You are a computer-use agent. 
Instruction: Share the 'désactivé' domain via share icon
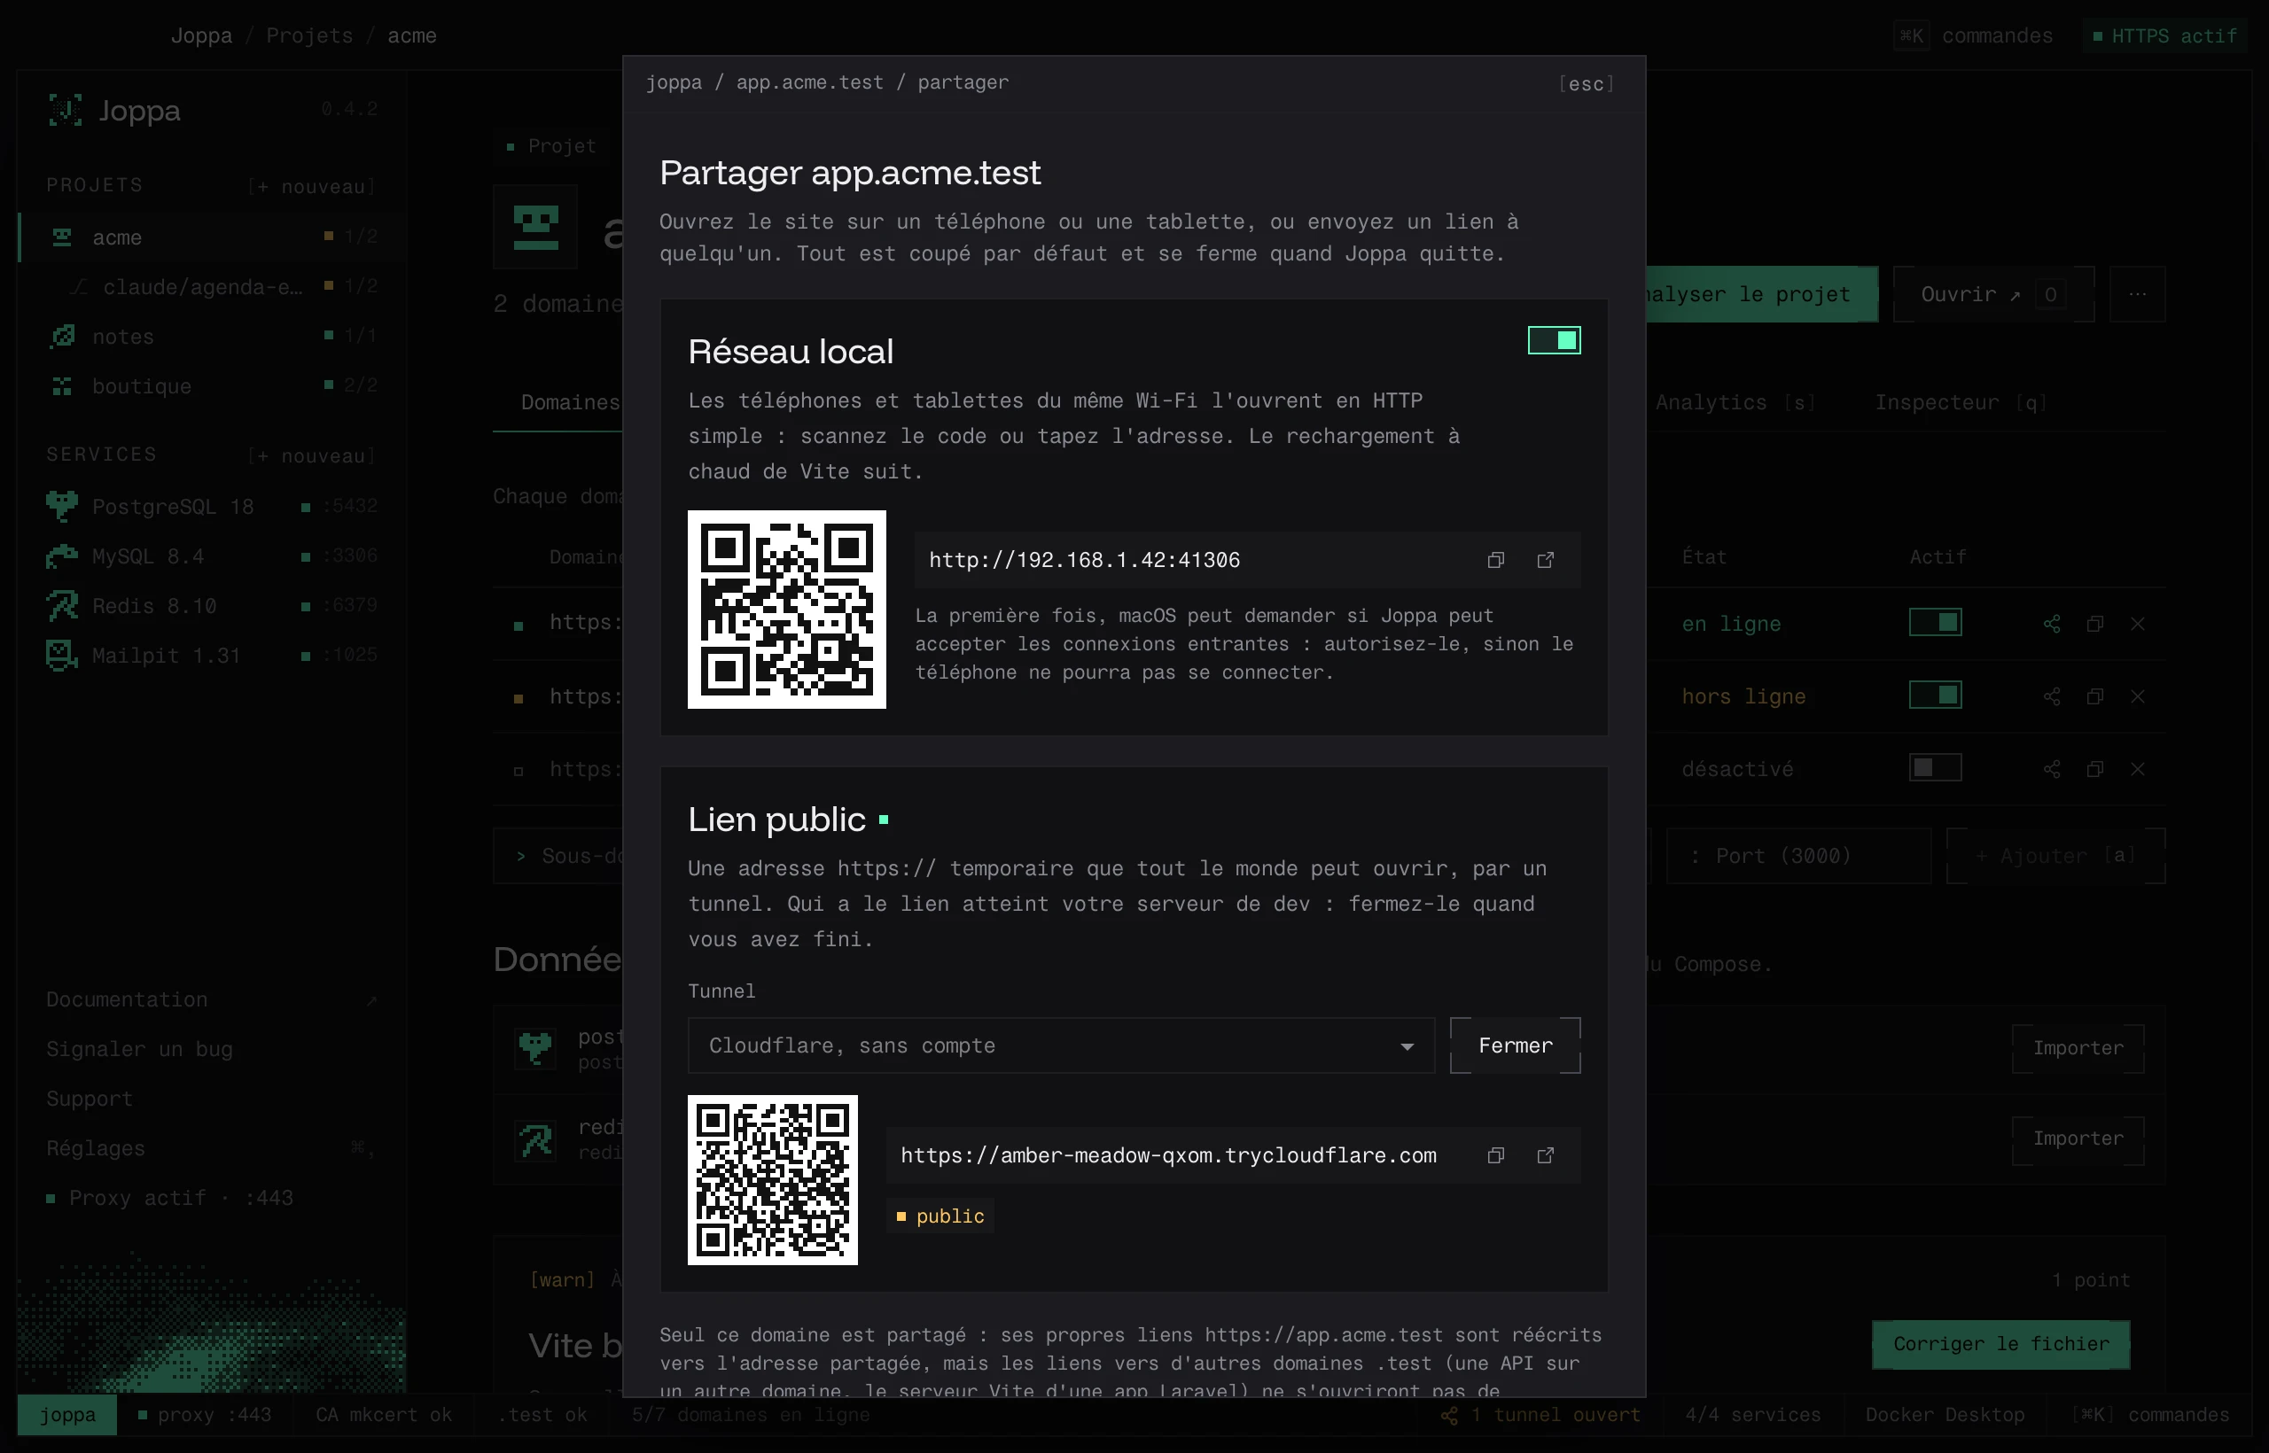click(x=2051, y=769)
